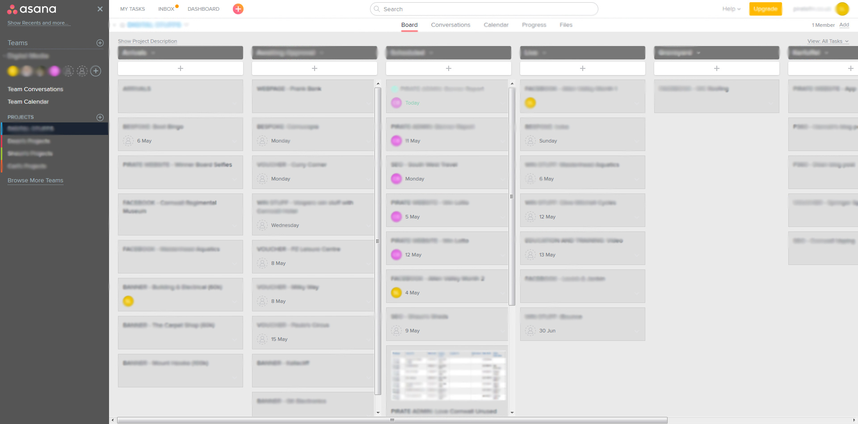Click the Show Project Description link
Viewport: 858px width, 424px height.
click(147, 41)
